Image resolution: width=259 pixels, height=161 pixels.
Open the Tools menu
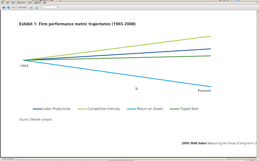(x=30, y=3)
